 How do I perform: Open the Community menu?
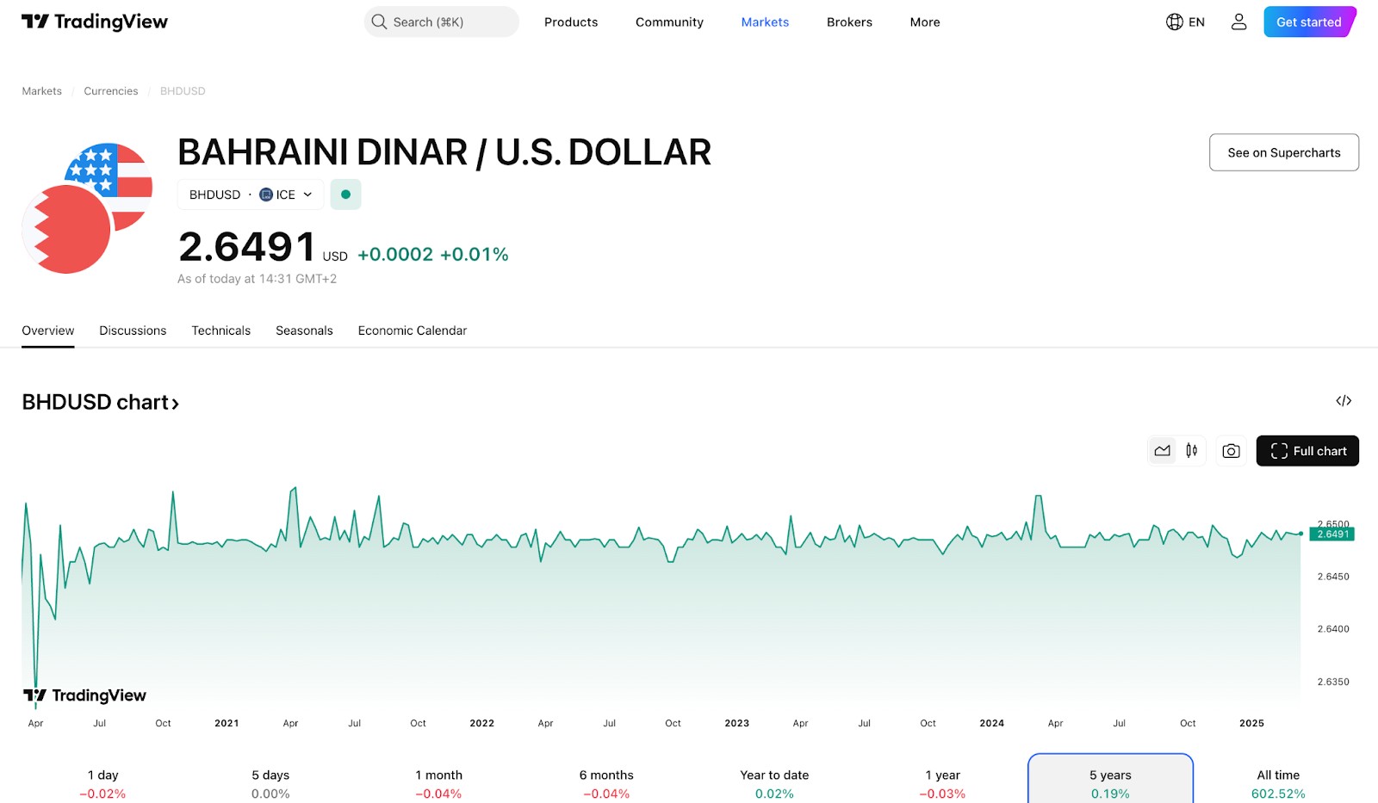tap(669, 22)
